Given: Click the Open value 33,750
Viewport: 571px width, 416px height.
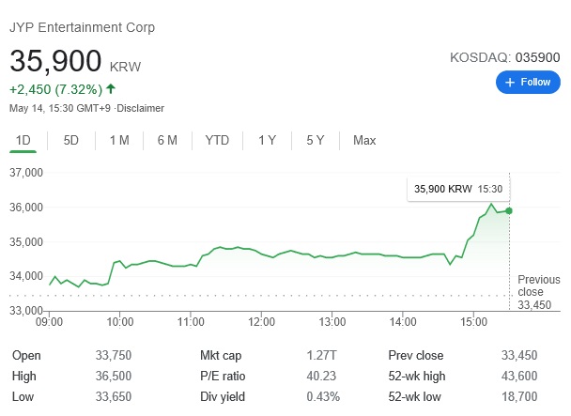Looking at the screenshot, I should pos(114,355).
